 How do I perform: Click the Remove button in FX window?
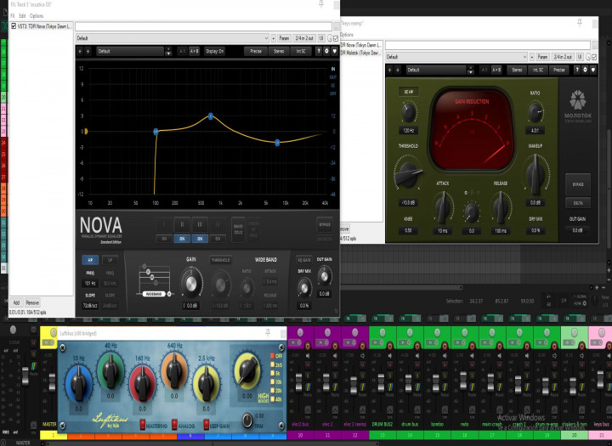point(31,302)
